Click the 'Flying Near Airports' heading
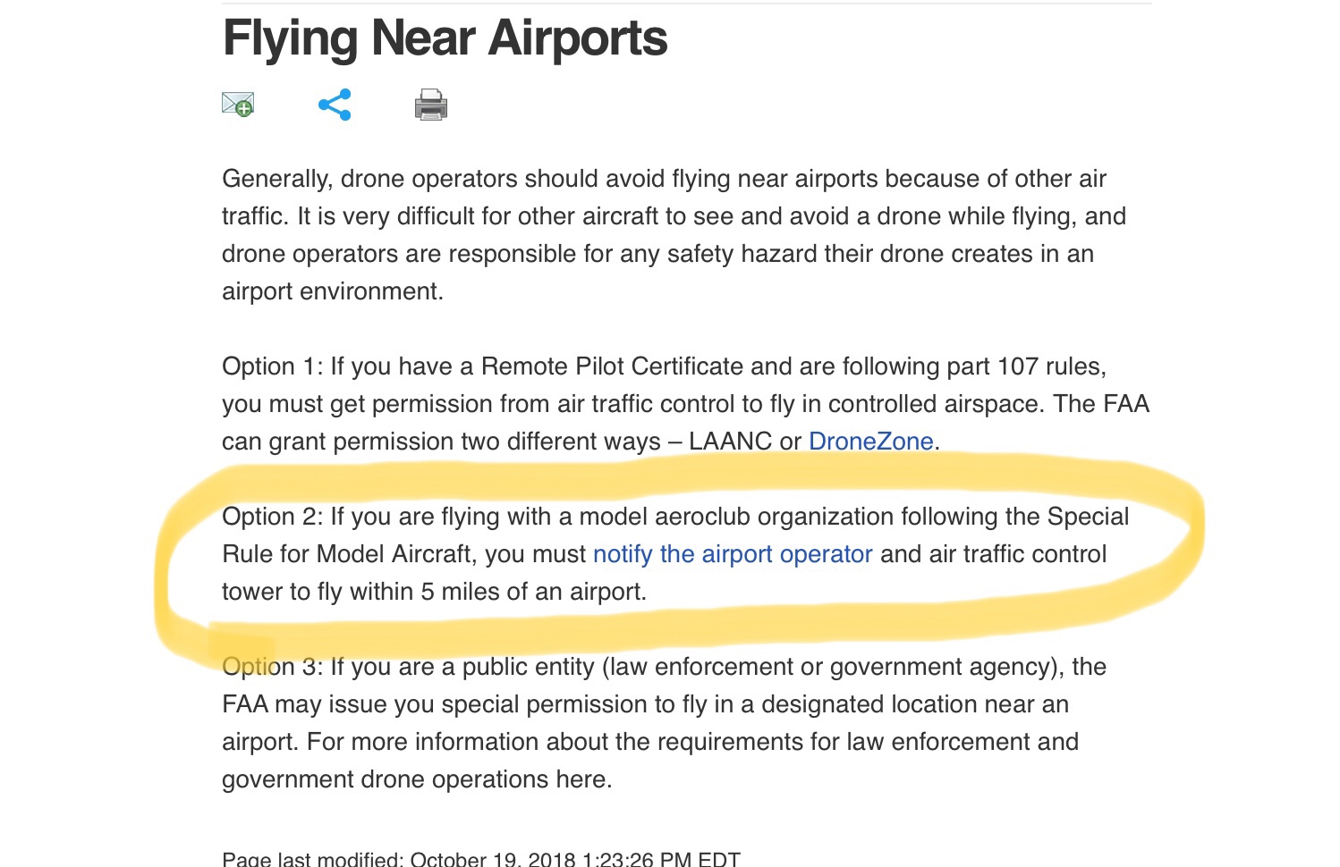The height and width of the screenshot is (867, 1340). (445, 38)
